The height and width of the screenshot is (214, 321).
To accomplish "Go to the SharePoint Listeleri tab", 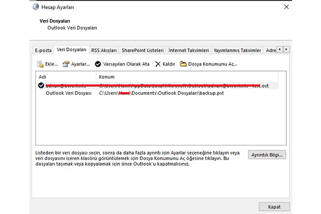I will 142,50.
